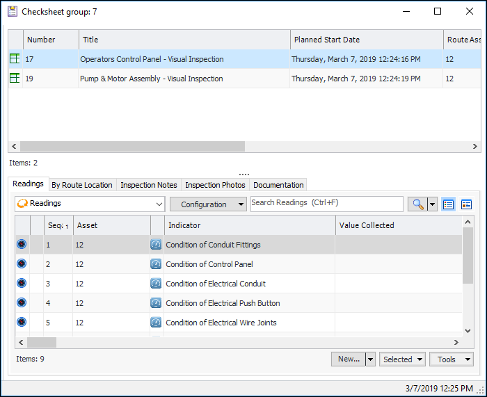This screenshot has width=487, height=397.
Task: Switch to the Inspection Notes tab
Action: point(148,185)
